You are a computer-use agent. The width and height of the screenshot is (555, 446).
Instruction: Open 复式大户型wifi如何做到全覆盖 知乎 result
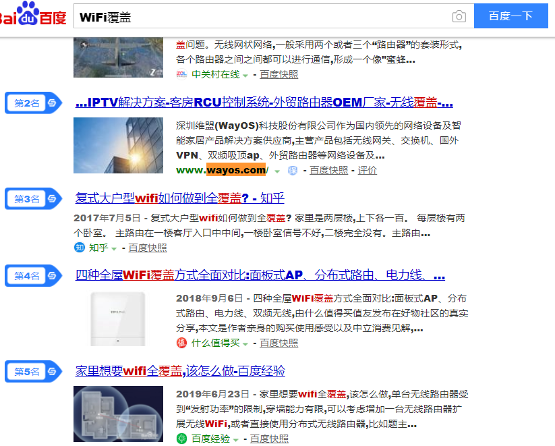tap(180, 198)
